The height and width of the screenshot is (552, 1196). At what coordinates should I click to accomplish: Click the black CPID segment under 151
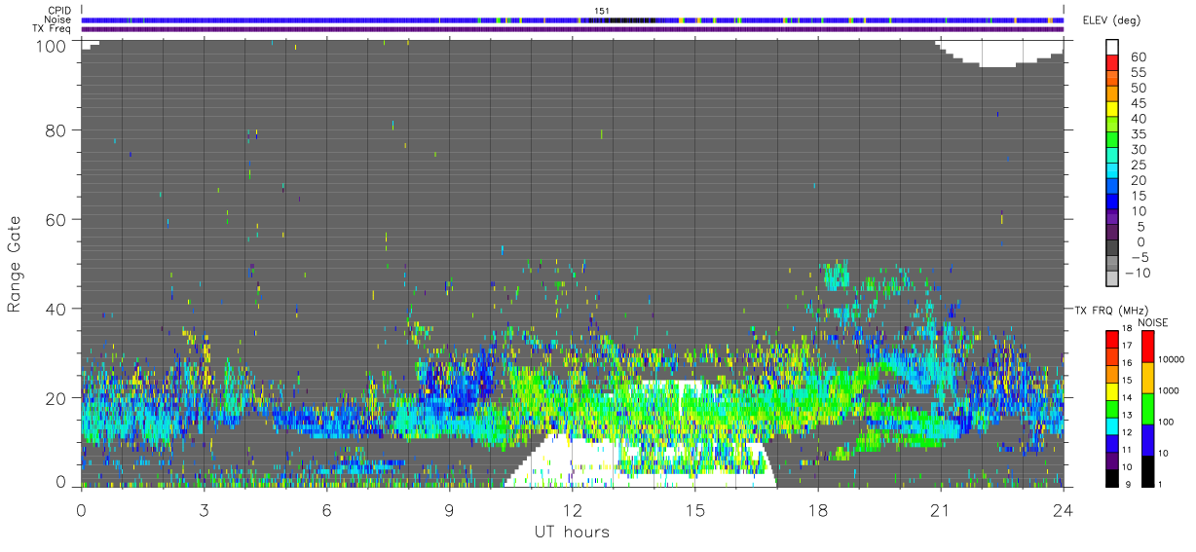tap(622, 19)
